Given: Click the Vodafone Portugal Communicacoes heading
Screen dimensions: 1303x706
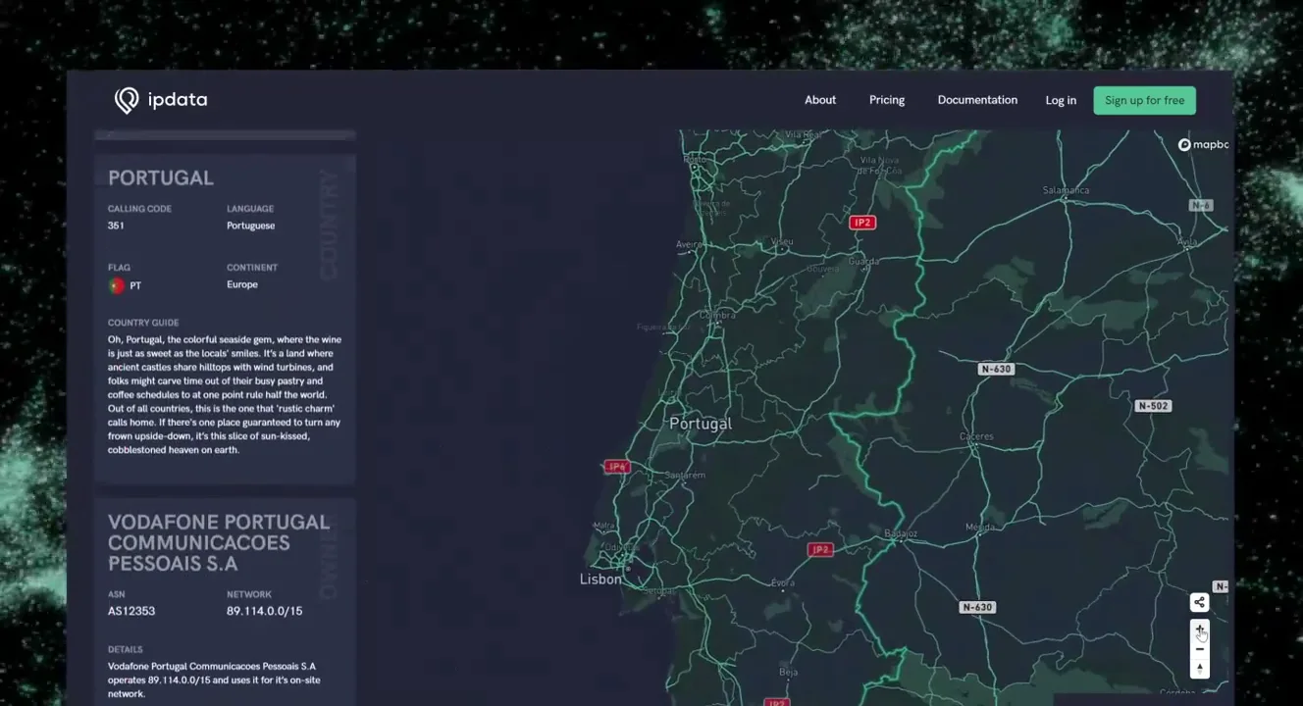Looking at the screenshot, I should point(219,542).
